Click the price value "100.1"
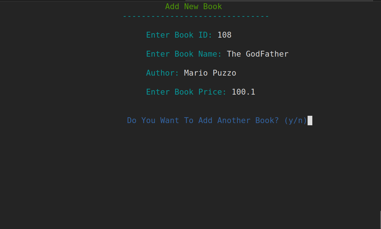381x229 pixels. (243, 92)
